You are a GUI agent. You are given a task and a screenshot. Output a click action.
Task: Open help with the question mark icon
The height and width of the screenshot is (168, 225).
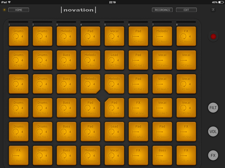[213, 10]
